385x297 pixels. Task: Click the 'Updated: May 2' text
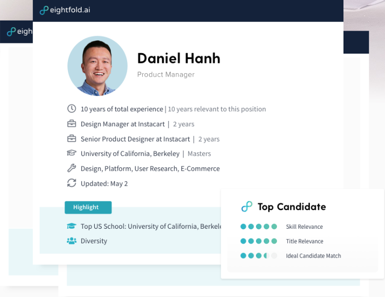tap(104, 183)
